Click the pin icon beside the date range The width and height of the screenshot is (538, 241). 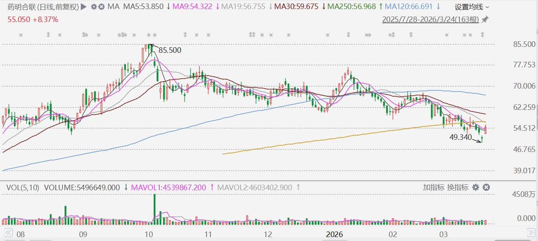pos(485,19)
